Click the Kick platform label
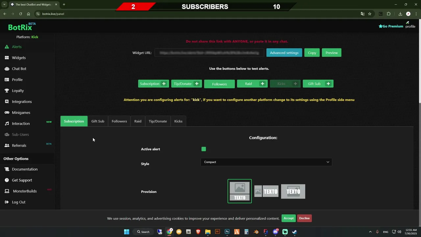Viewport: 421px width, 237px height. pyautogui.click(x=35, y=37)
